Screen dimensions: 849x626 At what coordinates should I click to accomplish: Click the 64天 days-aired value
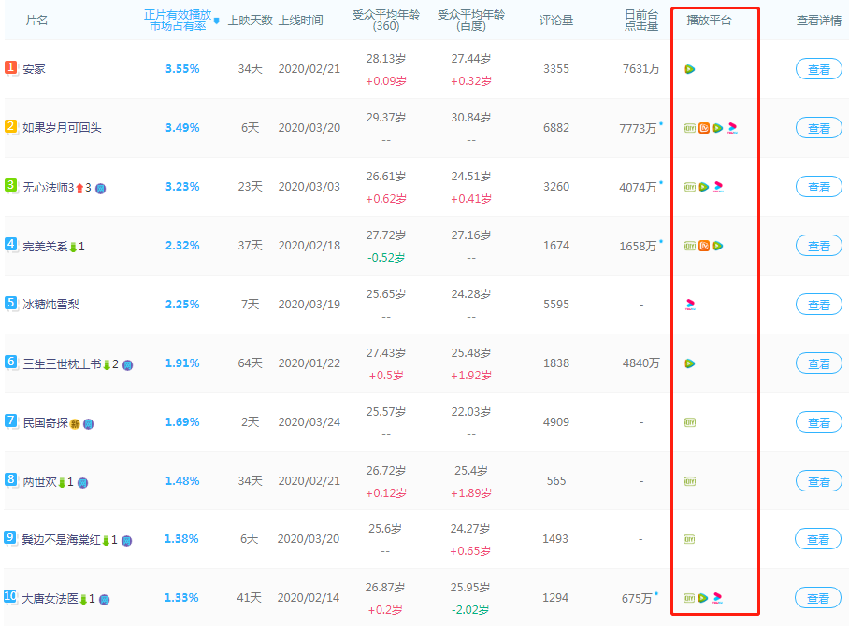251,363
